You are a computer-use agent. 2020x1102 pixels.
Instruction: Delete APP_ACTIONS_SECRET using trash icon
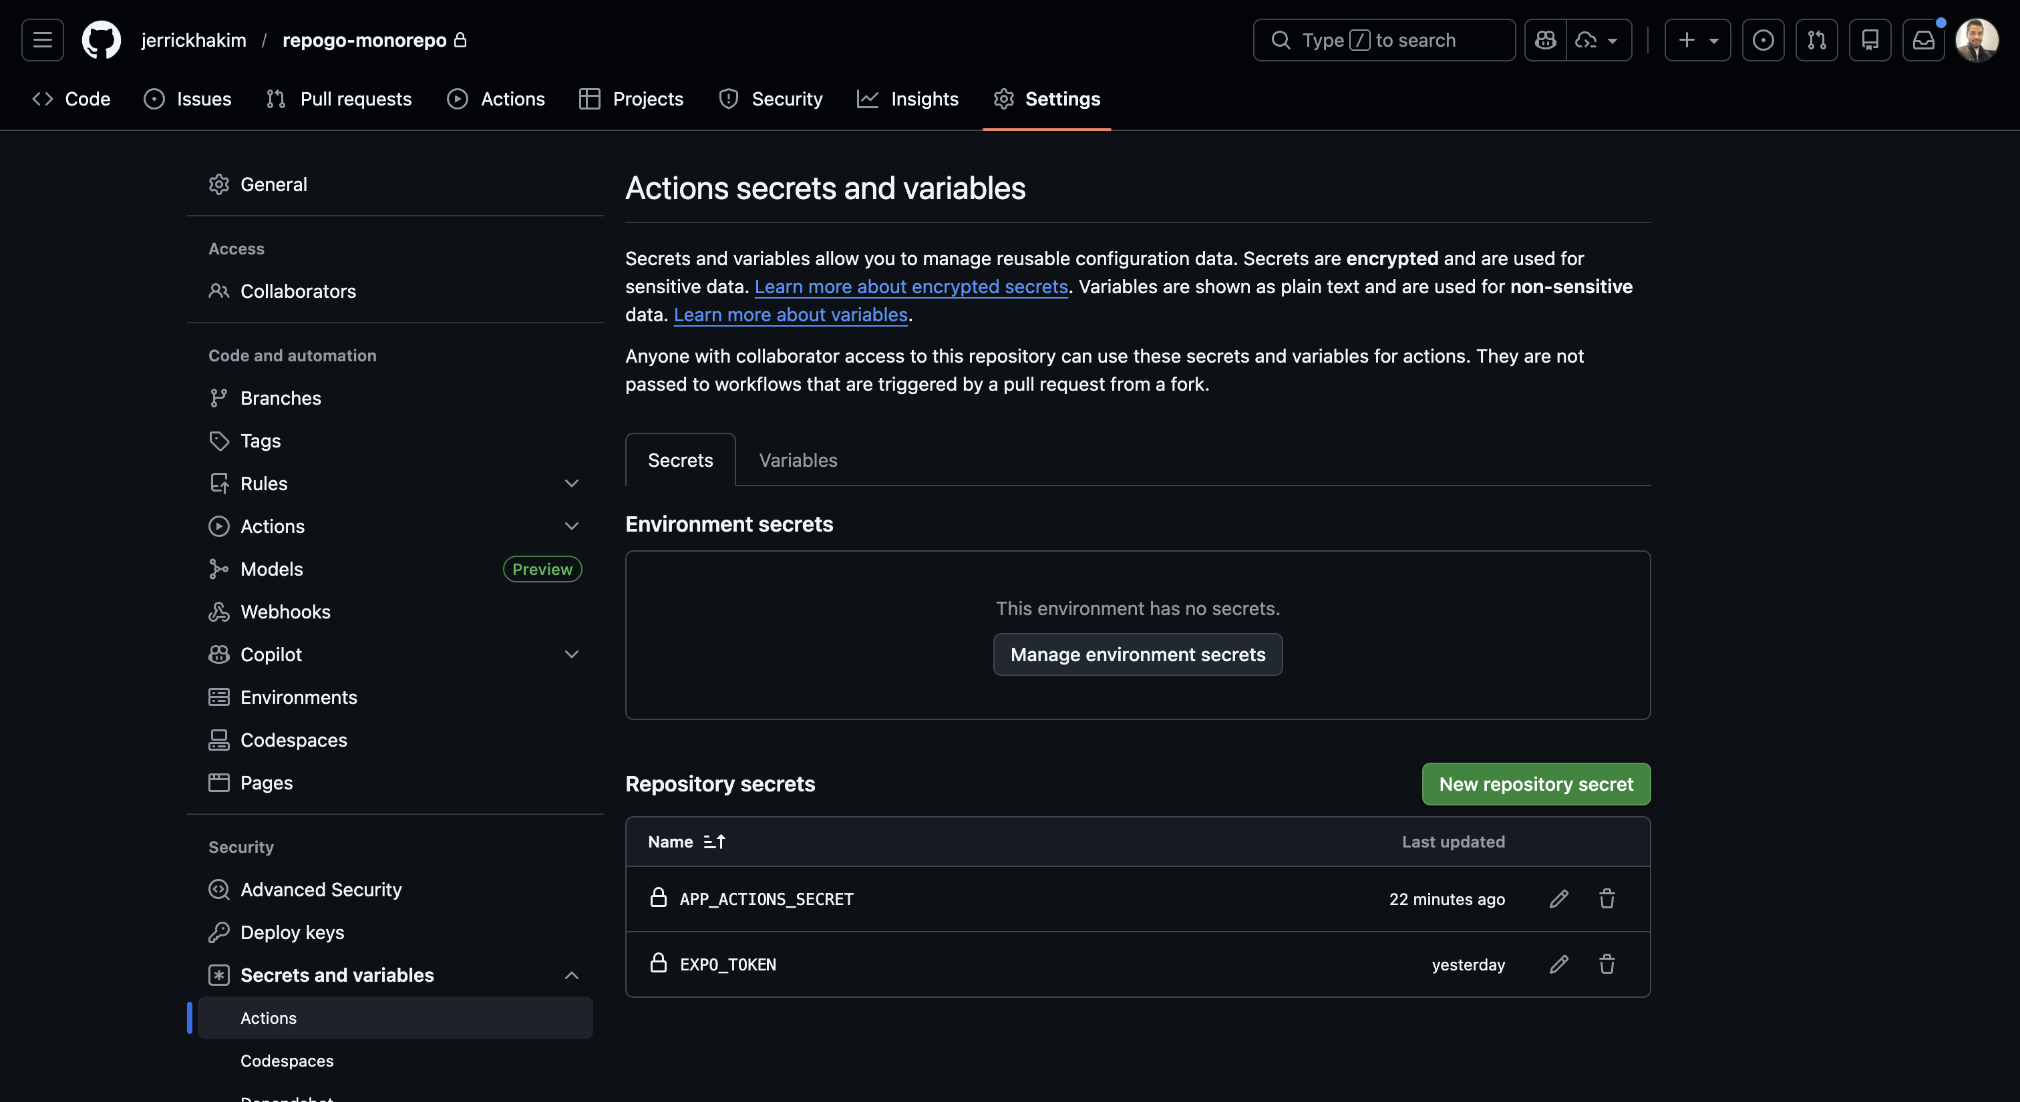[x=1607, y=899]
